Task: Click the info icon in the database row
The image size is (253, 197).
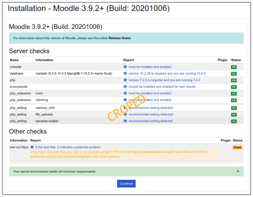Action: click(125, 73)
